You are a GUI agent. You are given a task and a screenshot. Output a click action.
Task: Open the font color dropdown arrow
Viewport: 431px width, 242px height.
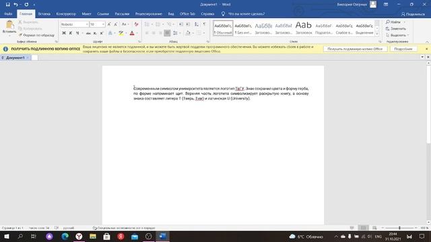[137, 33]
